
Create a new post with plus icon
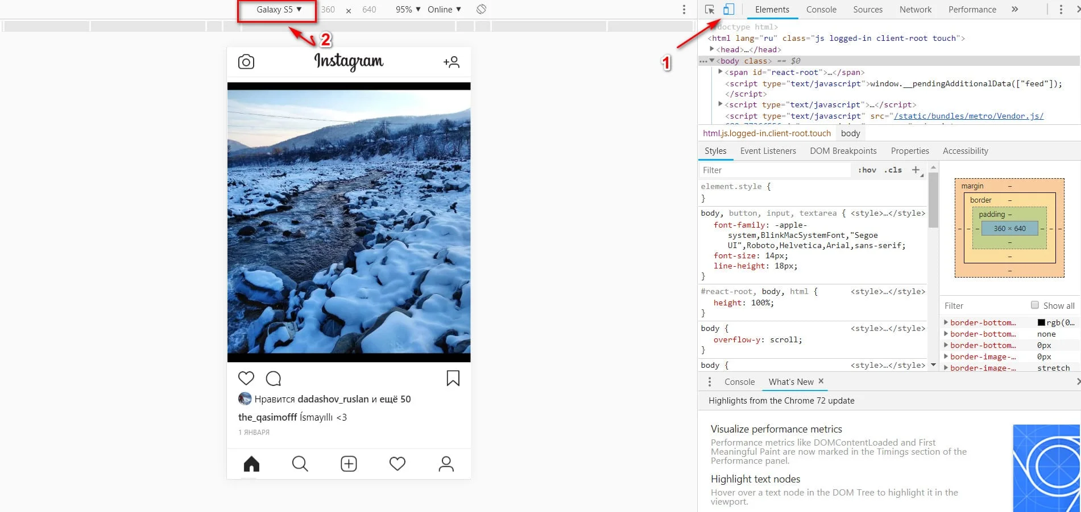[x=349, y=464]
